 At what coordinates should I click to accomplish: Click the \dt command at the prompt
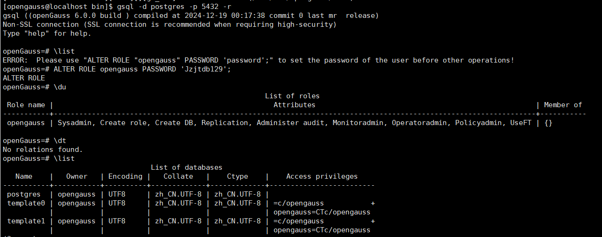tap(60, 141)
